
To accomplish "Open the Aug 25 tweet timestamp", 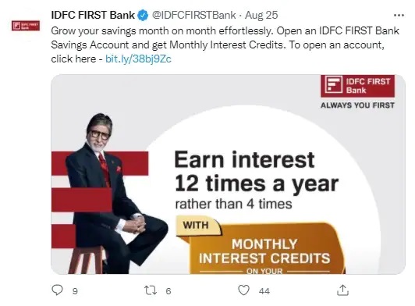I will [261, 15].
